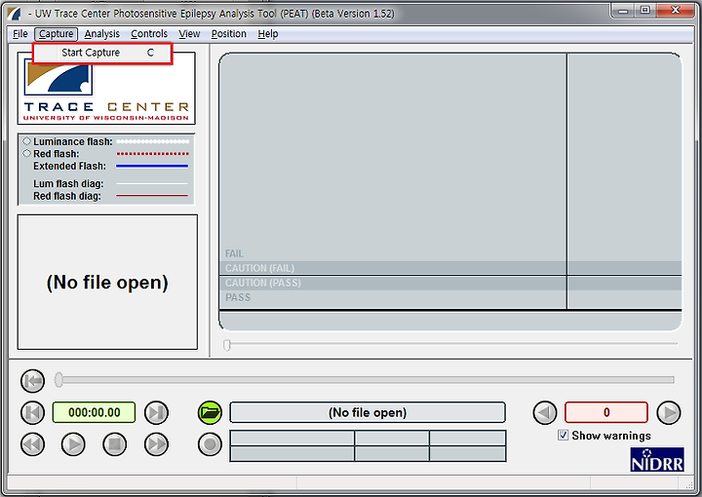Click the Lum flash diag legend label

pyautogui.click(x=68, y=184)
